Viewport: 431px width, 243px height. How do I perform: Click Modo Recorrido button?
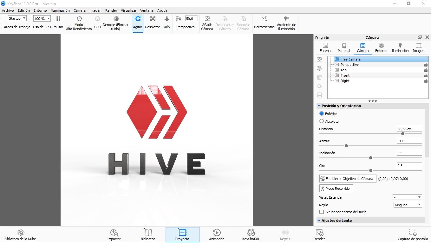tap(336, 189)
